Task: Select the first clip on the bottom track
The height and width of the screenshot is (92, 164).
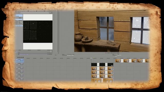Action: [96, 80]
